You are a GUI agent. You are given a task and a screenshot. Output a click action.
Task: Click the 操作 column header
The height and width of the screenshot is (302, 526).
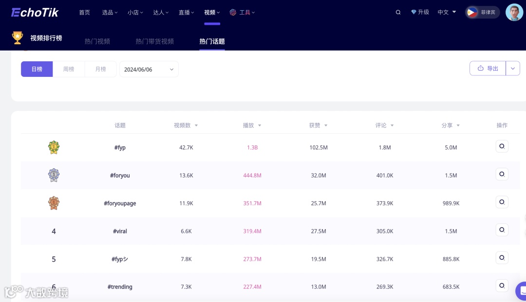tap(502, 125)
